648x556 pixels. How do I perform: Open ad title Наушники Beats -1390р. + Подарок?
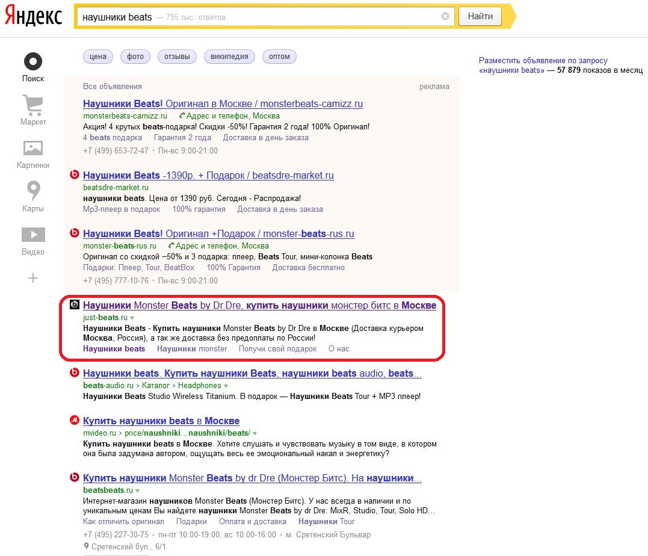pyautogui.click(x=208, y=175)
